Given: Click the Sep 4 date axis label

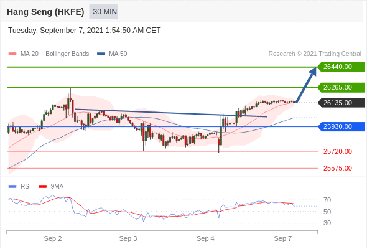Looking at the screenshot, I should 205,238.
